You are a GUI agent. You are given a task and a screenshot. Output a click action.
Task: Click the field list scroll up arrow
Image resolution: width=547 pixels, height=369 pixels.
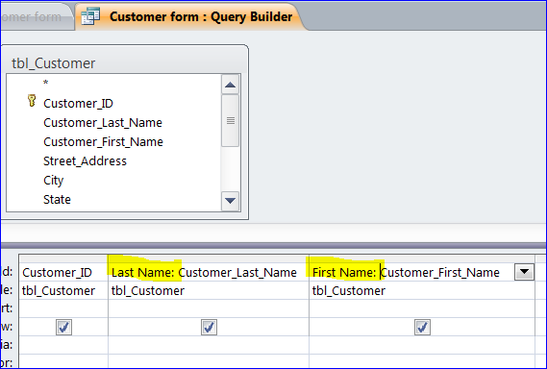click(231, 85)
